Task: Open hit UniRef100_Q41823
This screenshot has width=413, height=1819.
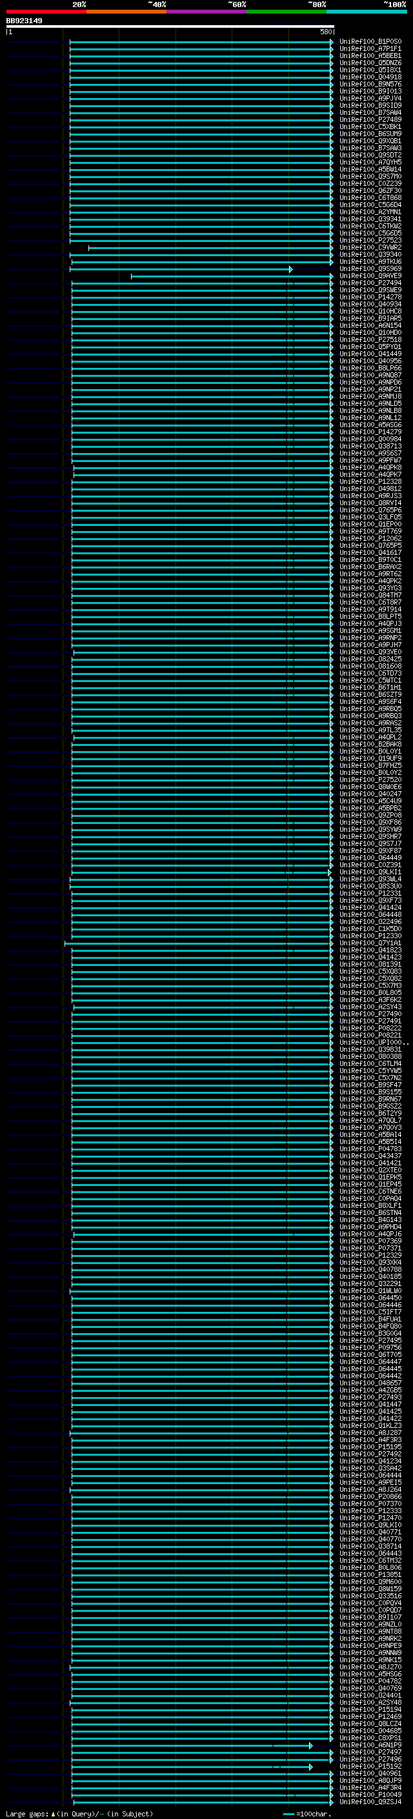Action: [370, 950]
